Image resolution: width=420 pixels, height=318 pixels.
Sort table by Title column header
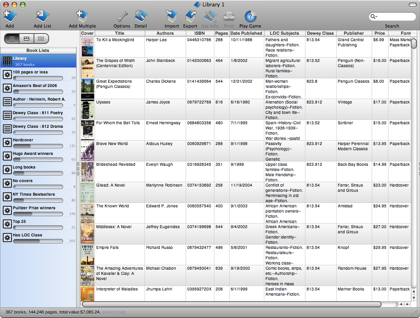click(x=119, y=33)
